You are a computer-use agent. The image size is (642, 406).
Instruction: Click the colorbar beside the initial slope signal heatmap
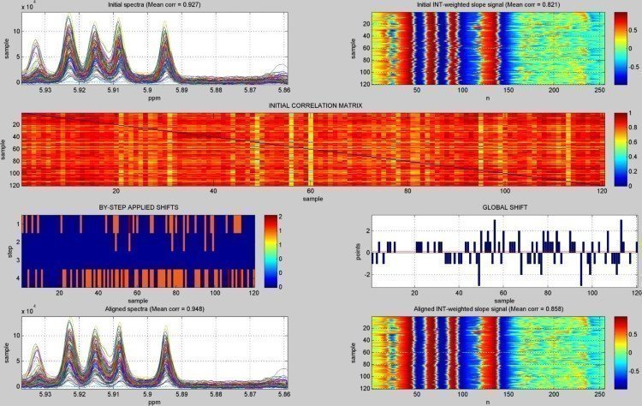point(621,48)
